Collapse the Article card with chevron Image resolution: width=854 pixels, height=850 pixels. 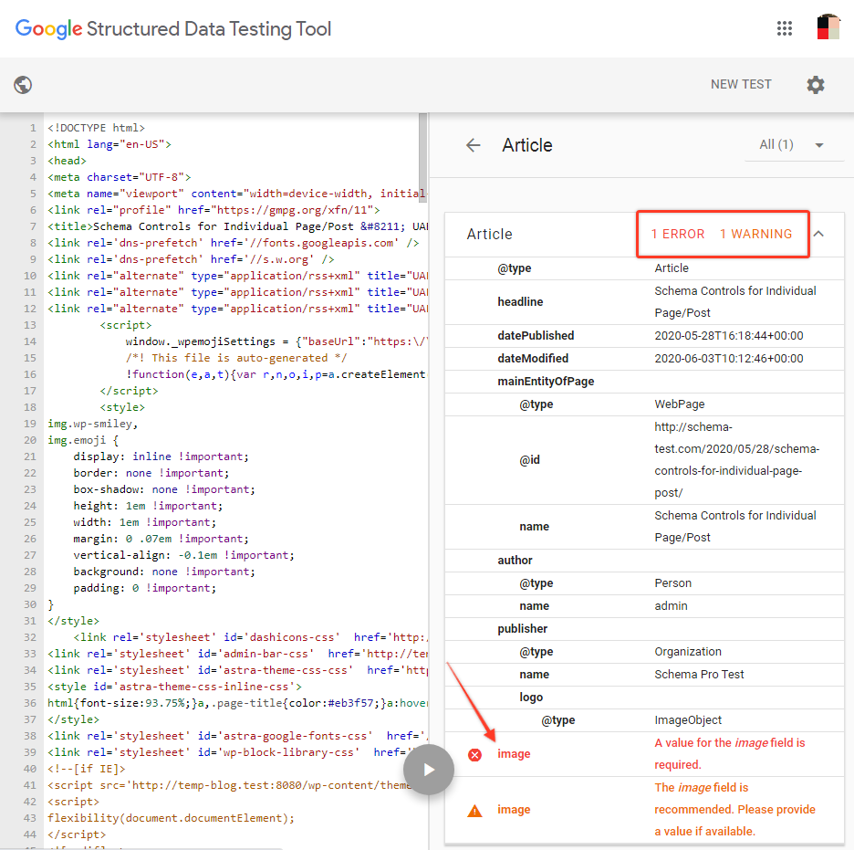[x=818, y=234]
